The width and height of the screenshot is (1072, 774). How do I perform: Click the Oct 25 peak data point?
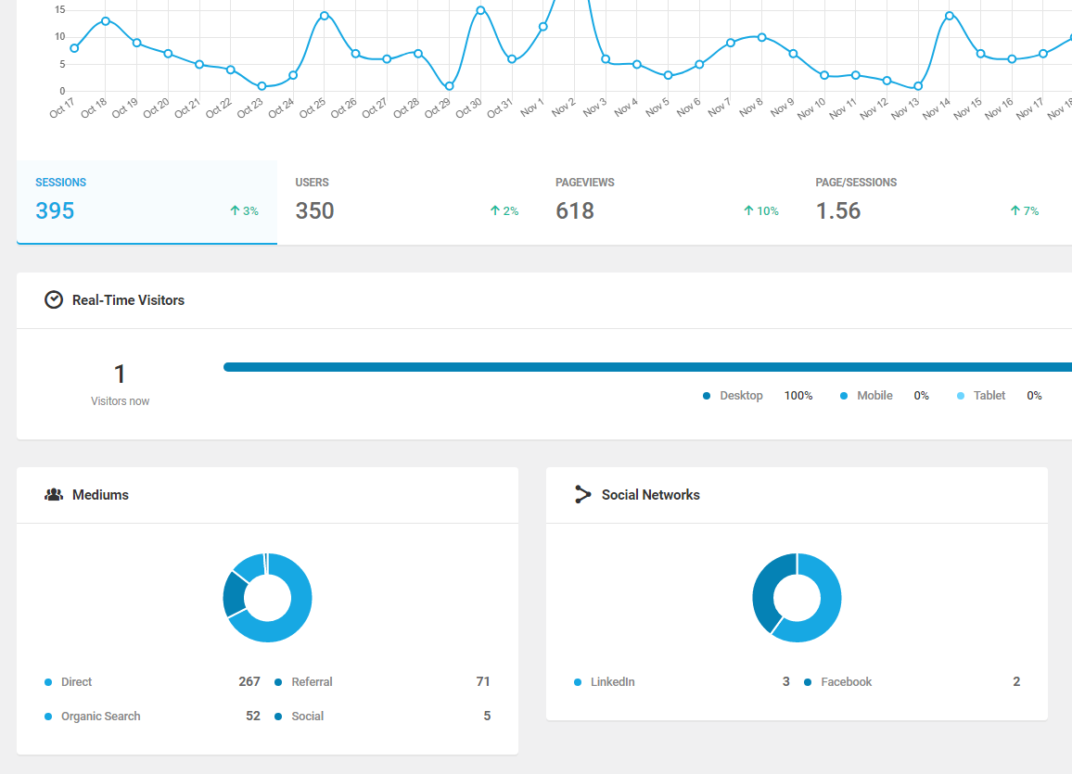[324, 16]
